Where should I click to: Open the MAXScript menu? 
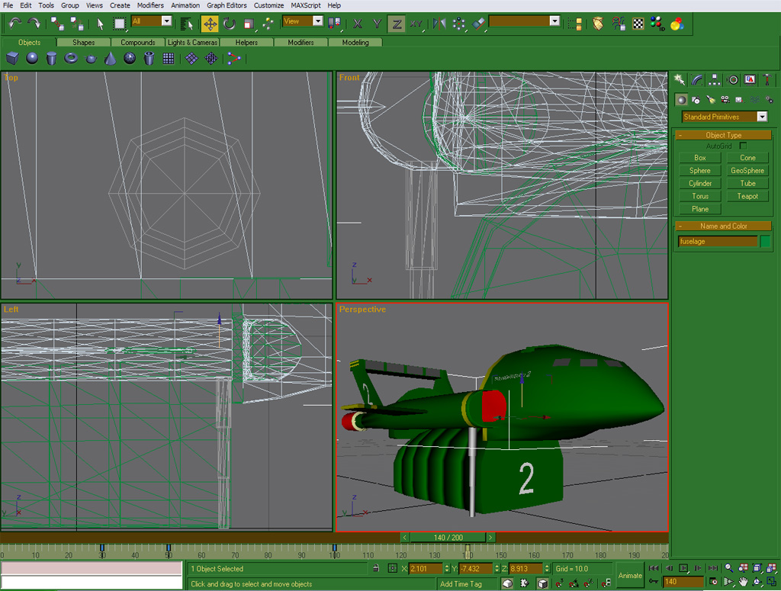click(306, 5)
